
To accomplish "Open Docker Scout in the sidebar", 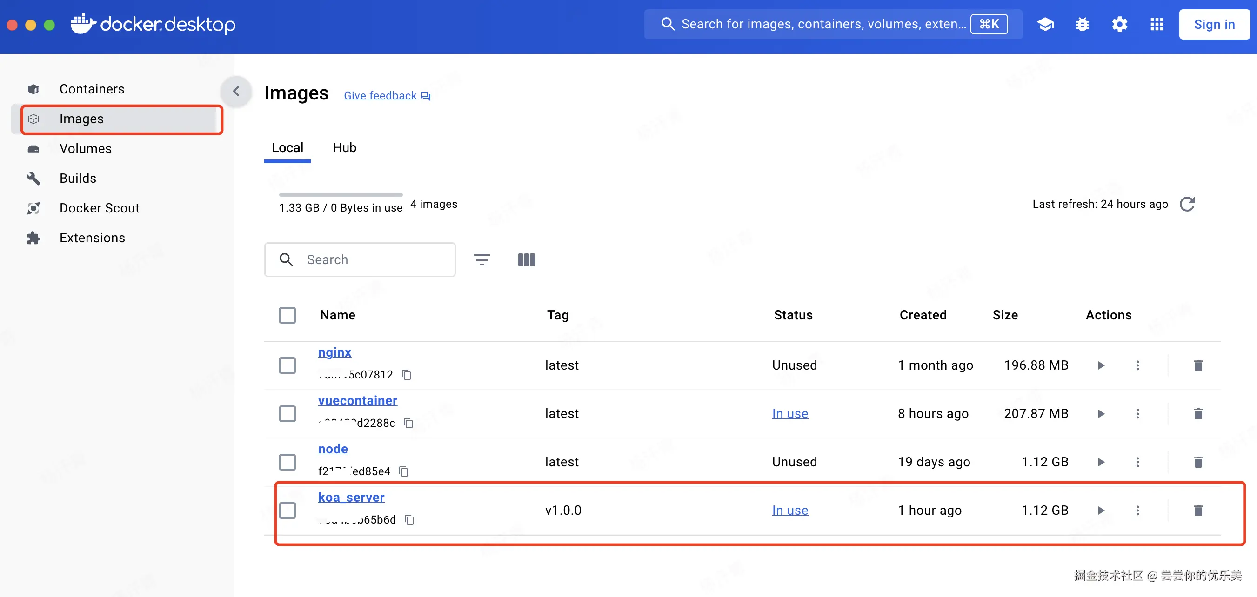I will click(117, 208).
